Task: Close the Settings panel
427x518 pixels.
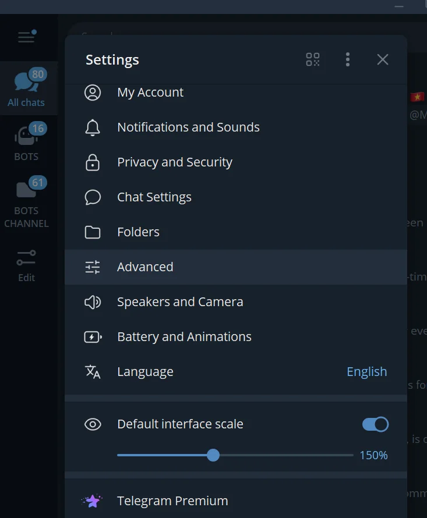Action: [x=383, y=59]
